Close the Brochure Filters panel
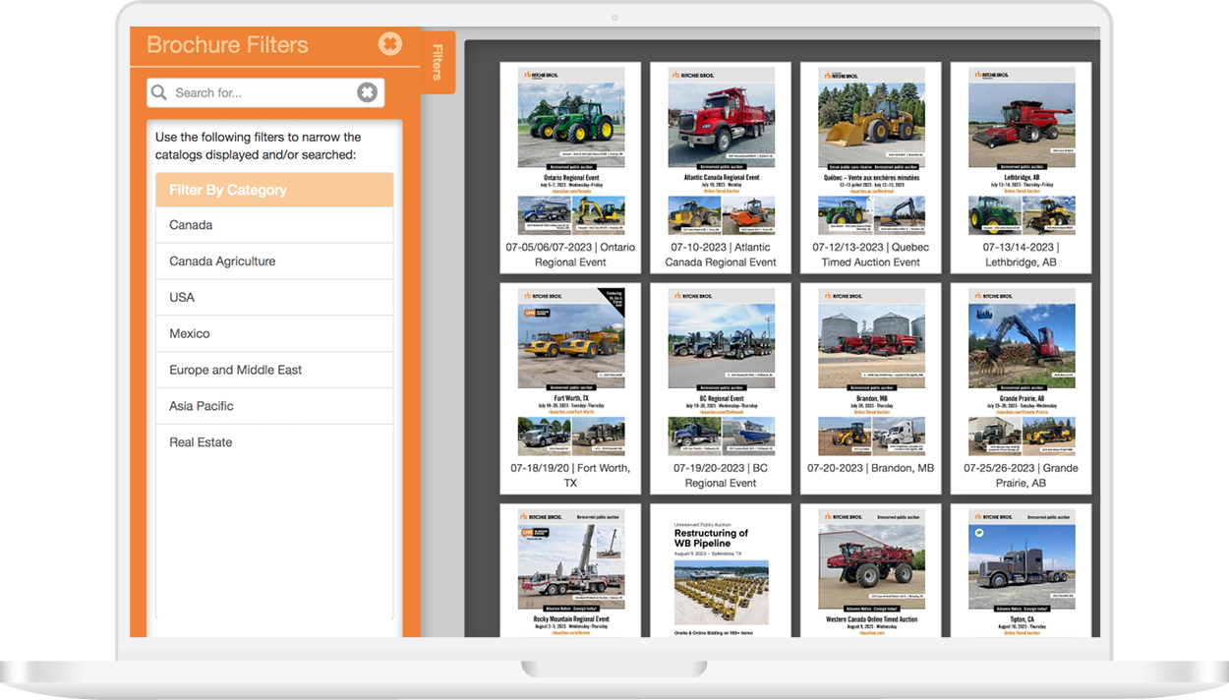This screenshot has width=1229, height=700. [390, 43]
